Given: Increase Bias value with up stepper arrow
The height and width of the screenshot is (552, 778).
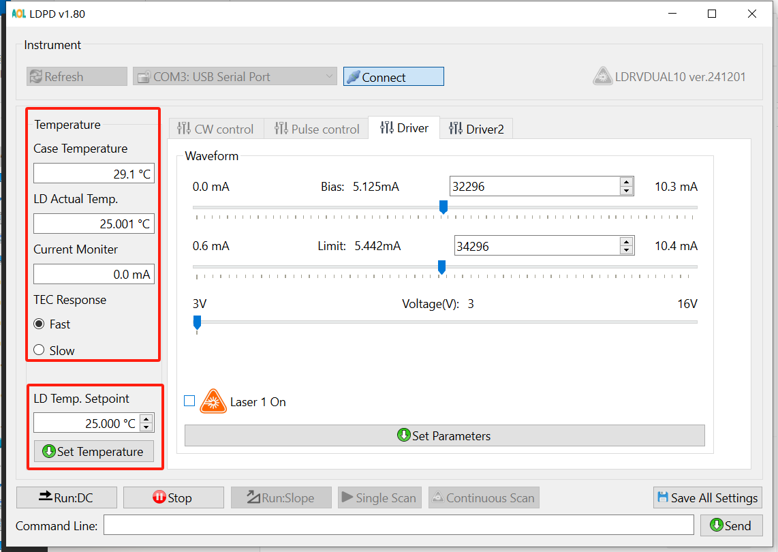Looking at the screenshot, I should click(626, 182).
